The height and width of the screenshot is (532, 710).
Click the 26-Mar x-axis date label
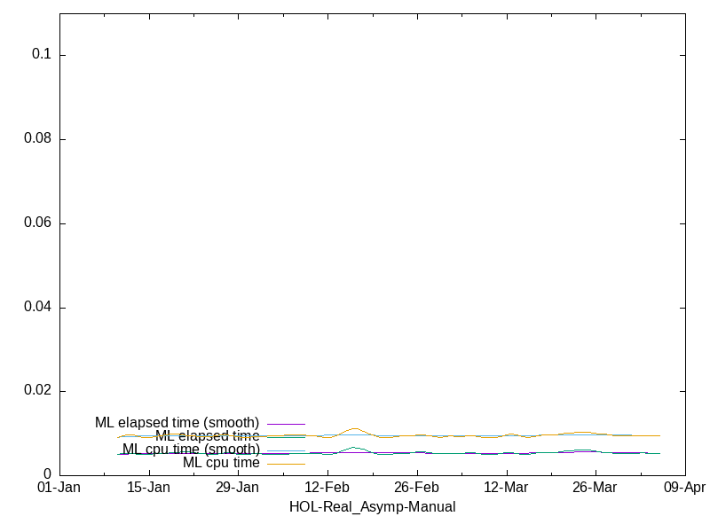(595, 488)
